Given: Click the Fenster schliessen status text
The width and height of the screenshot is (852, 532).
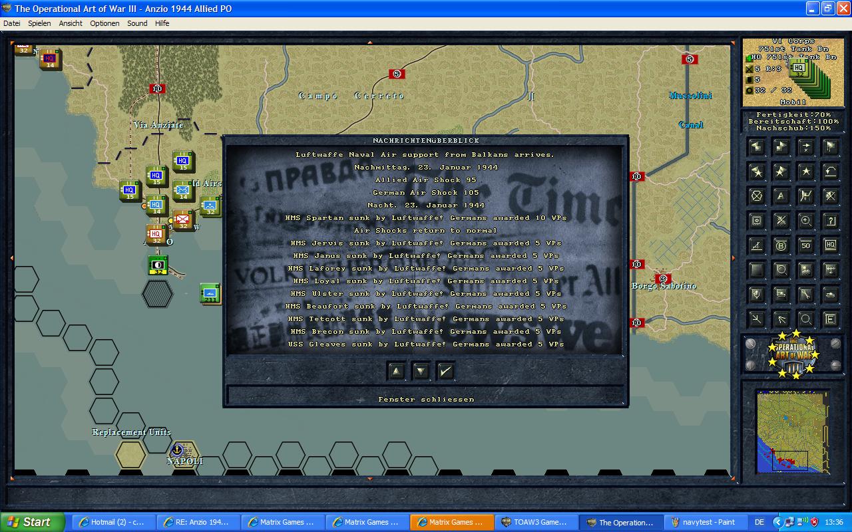Looking at the screenshot, I should click(426, 400).
